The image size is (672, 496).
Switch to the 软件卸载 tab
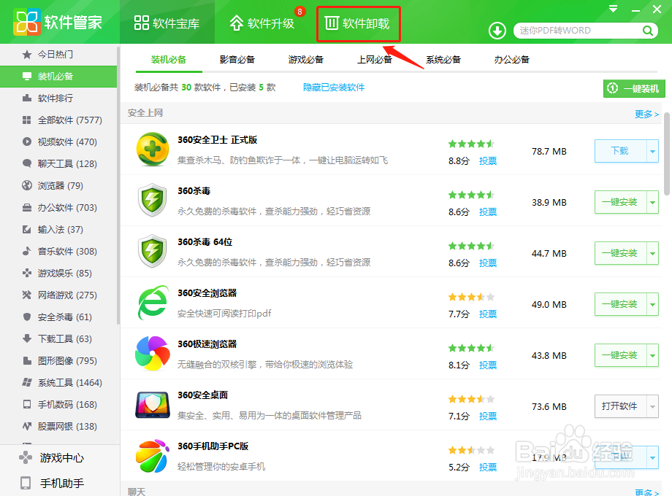pyautogui.click(x=359, y=23)
